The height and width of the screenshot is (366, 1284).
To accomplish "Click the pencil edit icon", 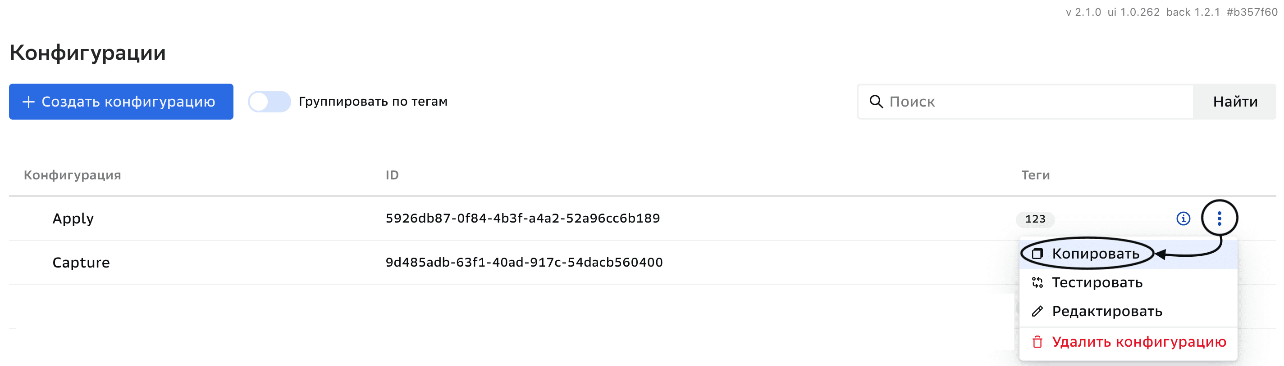I will point(1037,311).
